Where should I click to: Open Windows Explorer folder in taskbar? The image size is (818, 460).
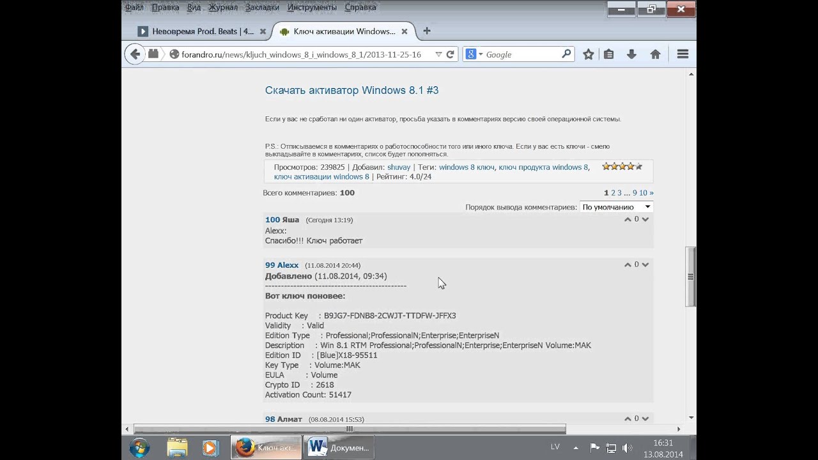177,448
